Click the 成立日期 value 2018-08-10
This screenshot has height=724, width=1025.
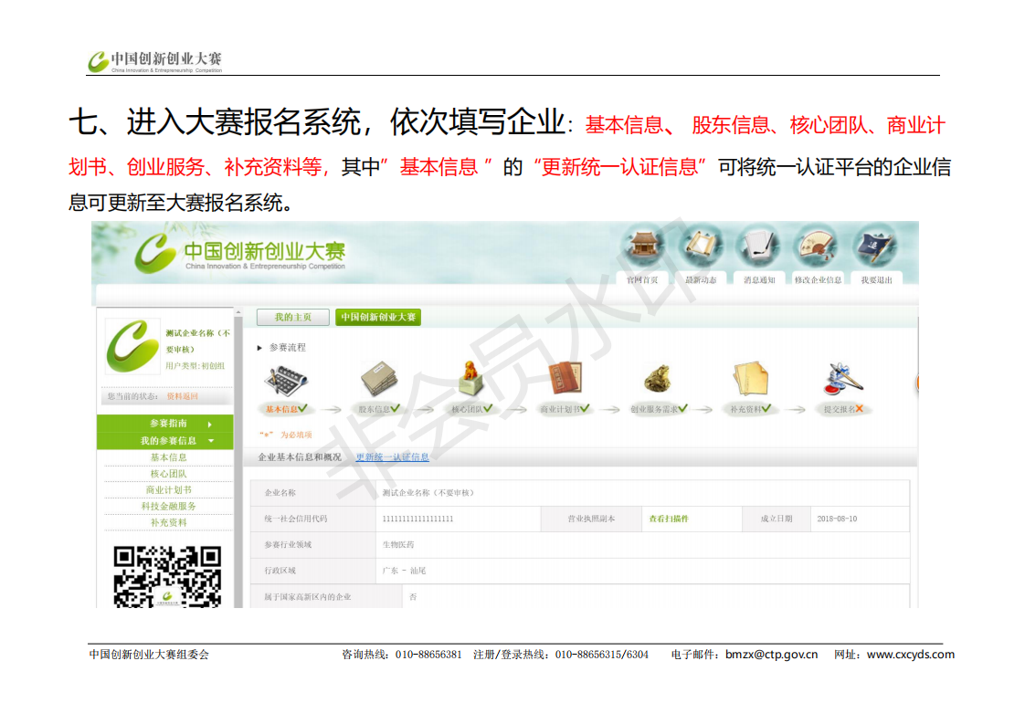tap(837, 519)
